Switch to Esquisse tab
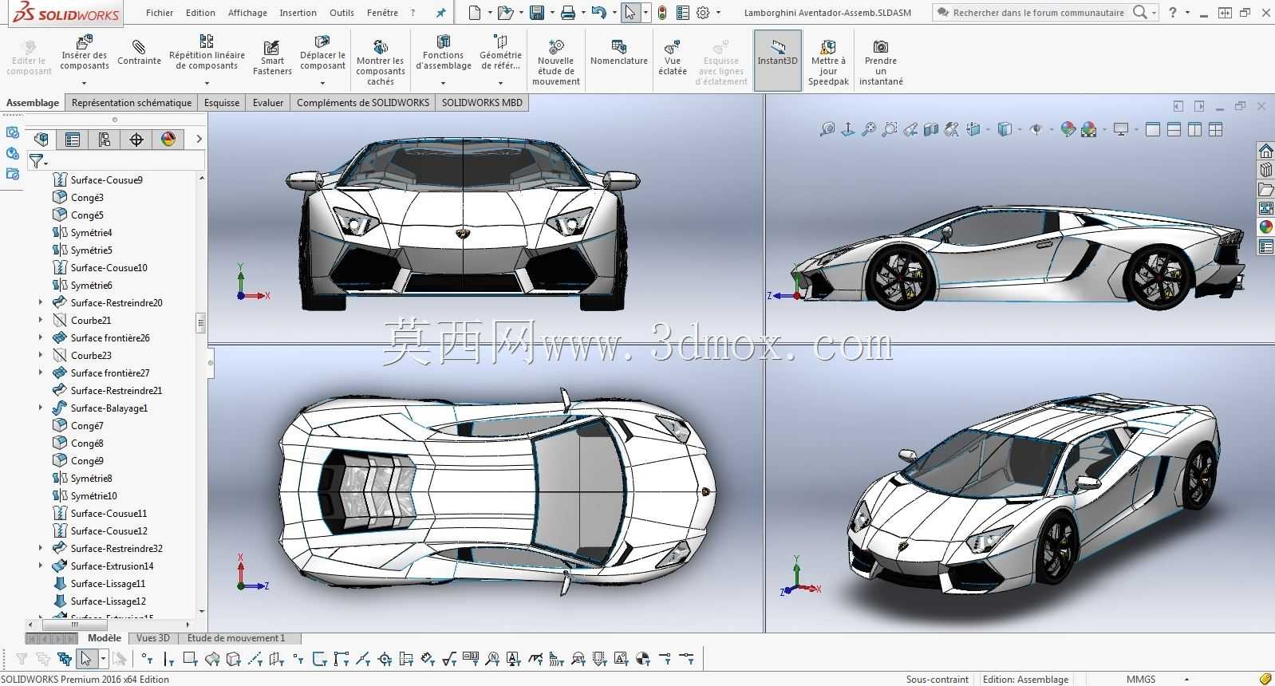Image resolution: width=1275 pixels, height=686 pixels. coord(222,102)
